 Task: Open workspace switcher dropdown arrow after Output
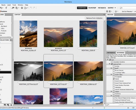[x=115, y=8]
